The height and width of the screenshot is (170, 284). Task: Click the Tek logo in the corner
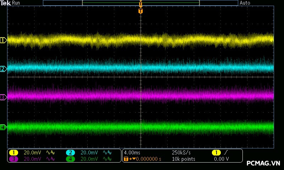coord(6,3)
